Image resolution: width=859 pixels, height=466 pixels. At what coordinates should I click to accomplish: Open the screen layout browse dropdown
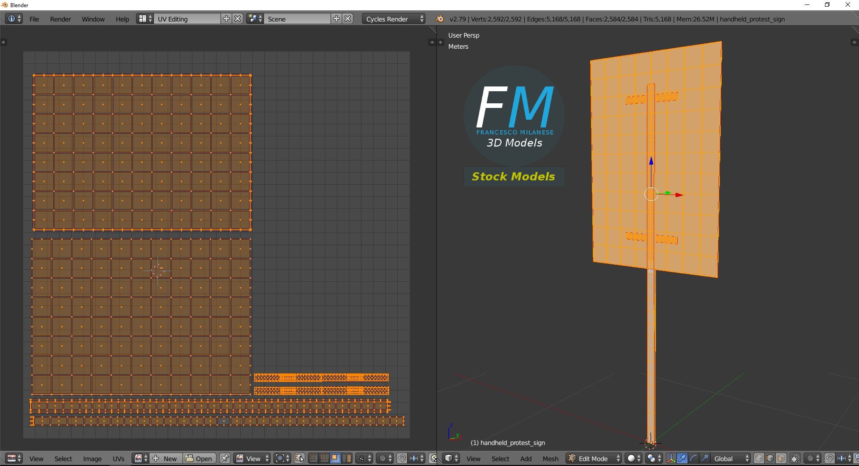point(145,19)
